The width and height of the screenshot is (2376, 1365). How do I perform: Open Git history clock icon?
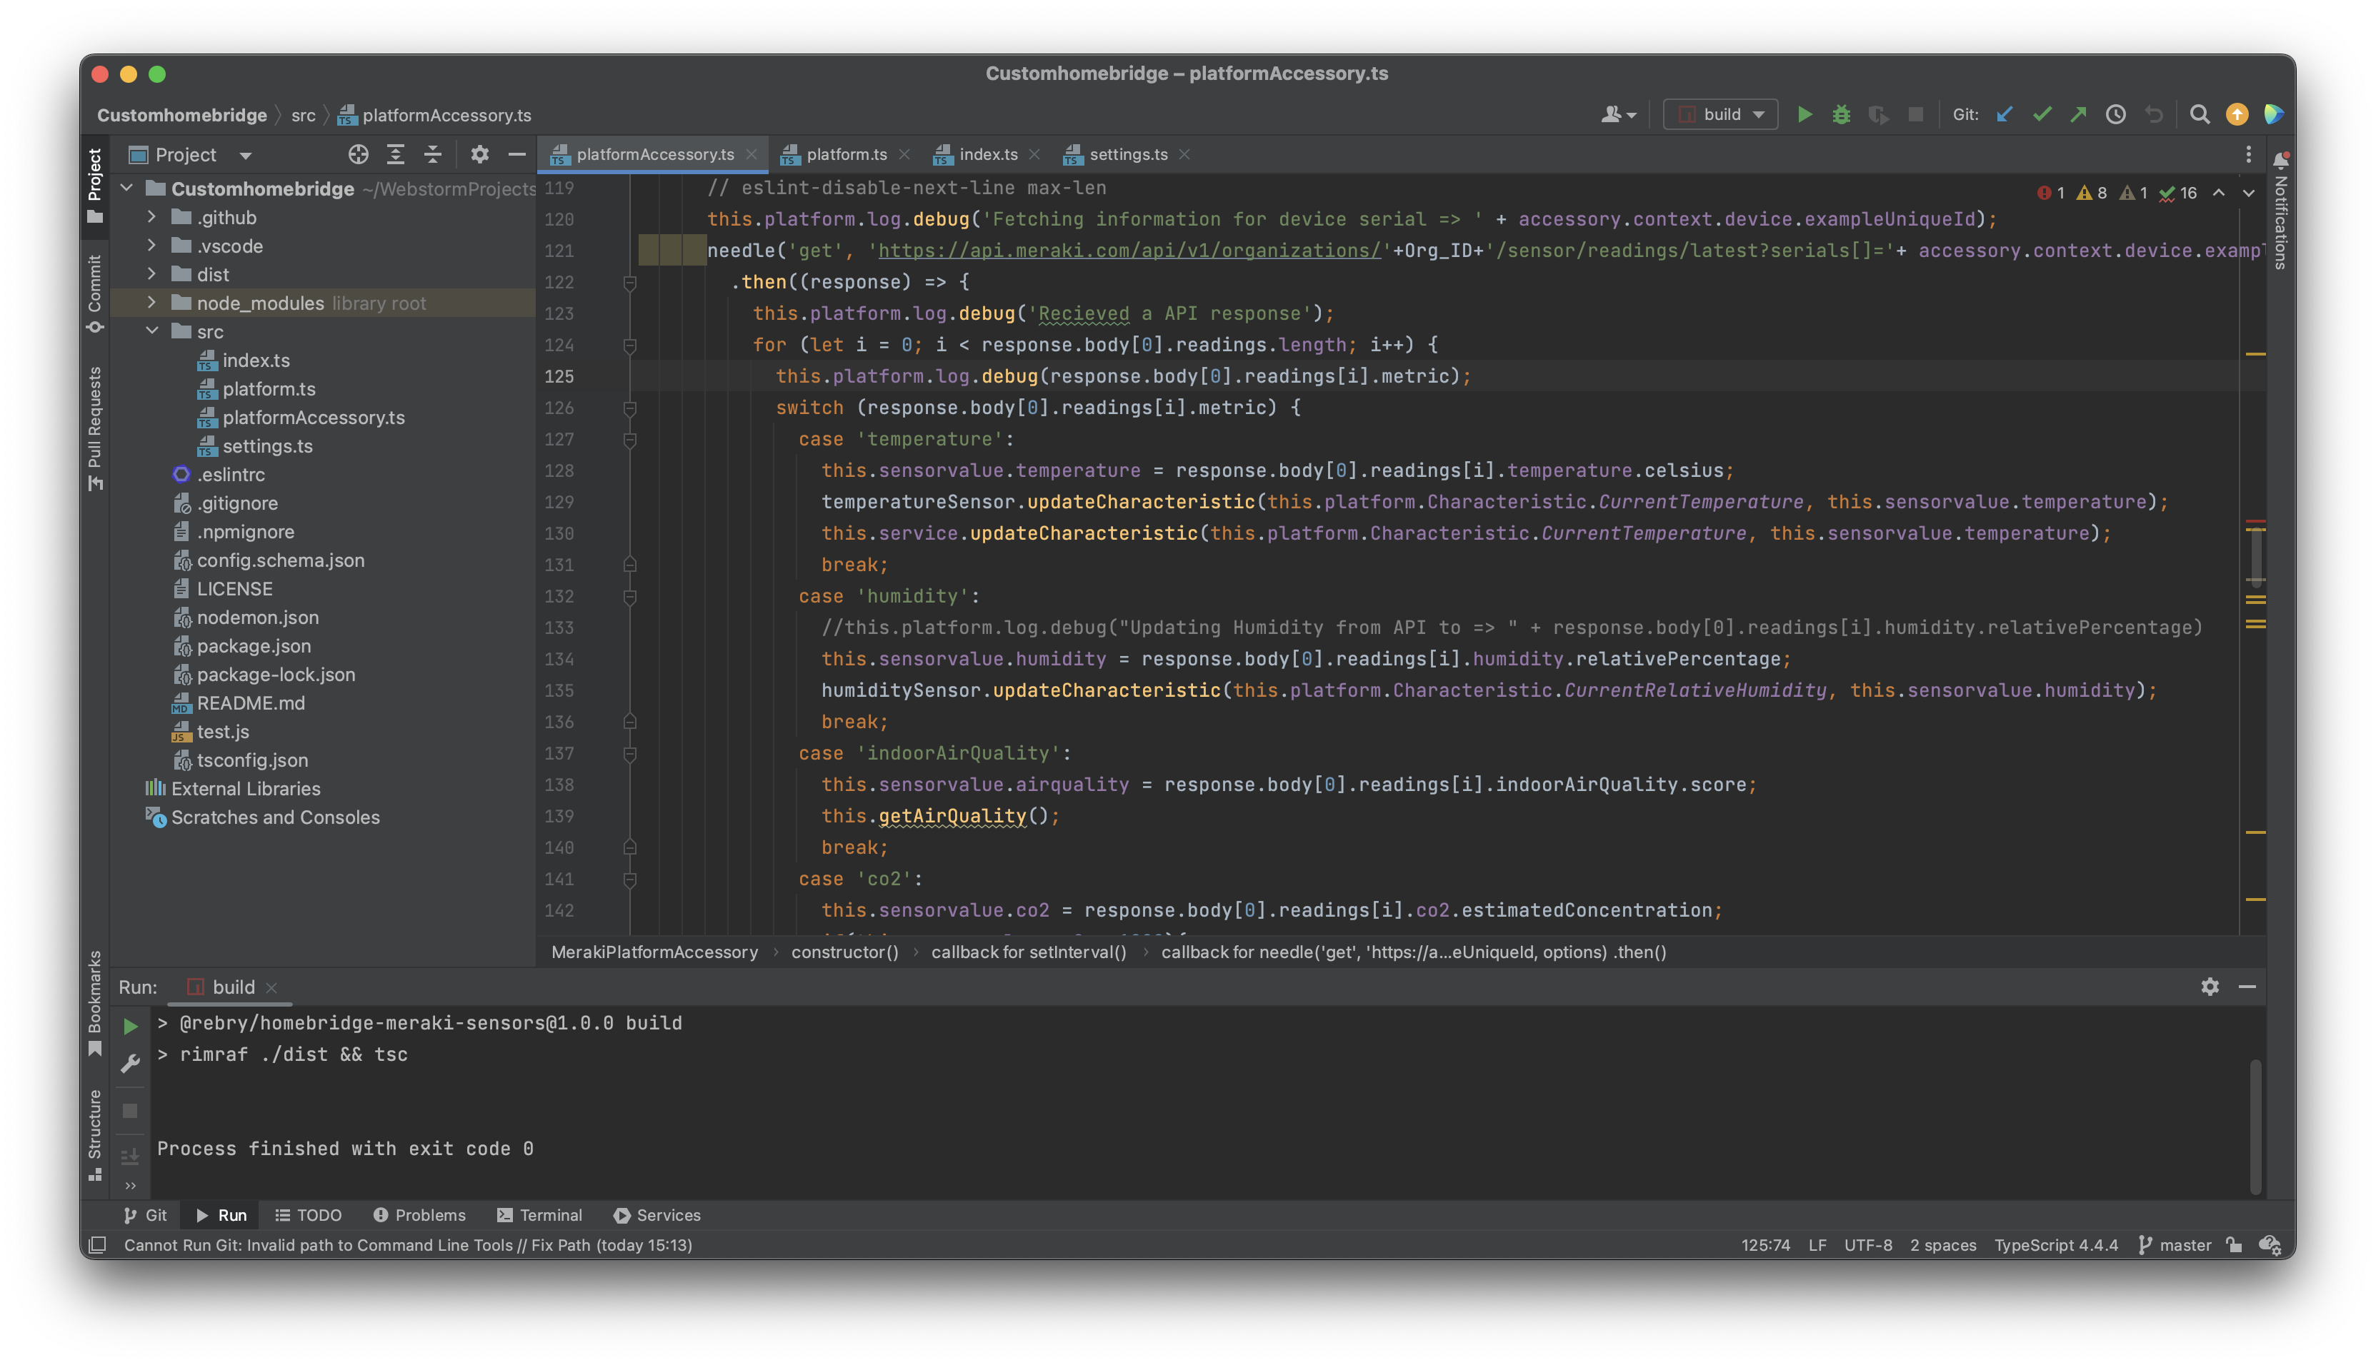[x=2116, y=114]
